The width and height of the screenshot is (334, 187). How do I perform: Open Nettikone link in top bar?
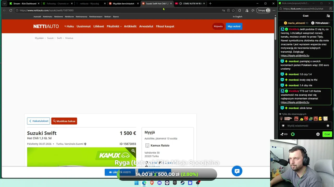pos(69,17)
